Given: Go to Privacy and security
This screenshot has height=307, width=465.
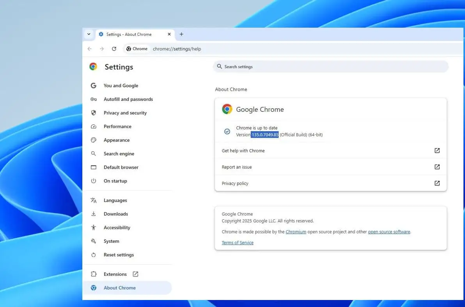Looking at the screenshot, I should 125,113.
